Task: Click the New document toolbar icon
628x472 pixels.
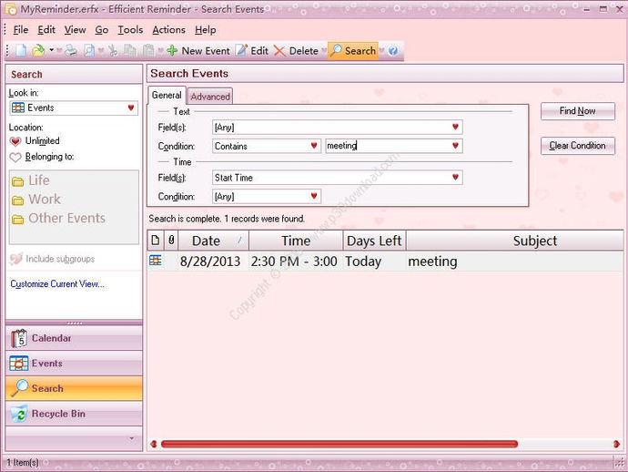Action: (x=21, y=50)
